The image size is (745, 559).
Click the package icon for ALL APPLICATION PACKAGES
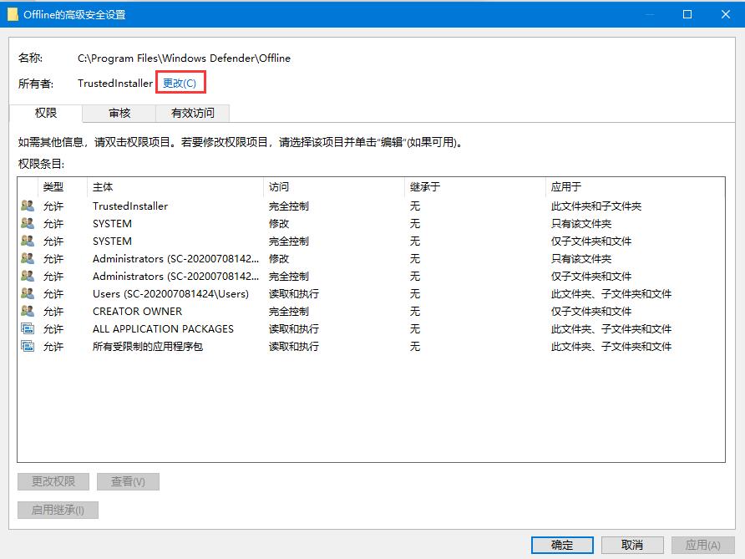tap(27, 328)
